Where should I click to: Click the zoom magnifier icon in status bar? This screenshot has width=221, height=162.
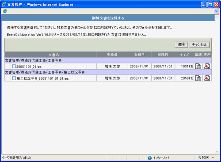[x=199, y=158]
